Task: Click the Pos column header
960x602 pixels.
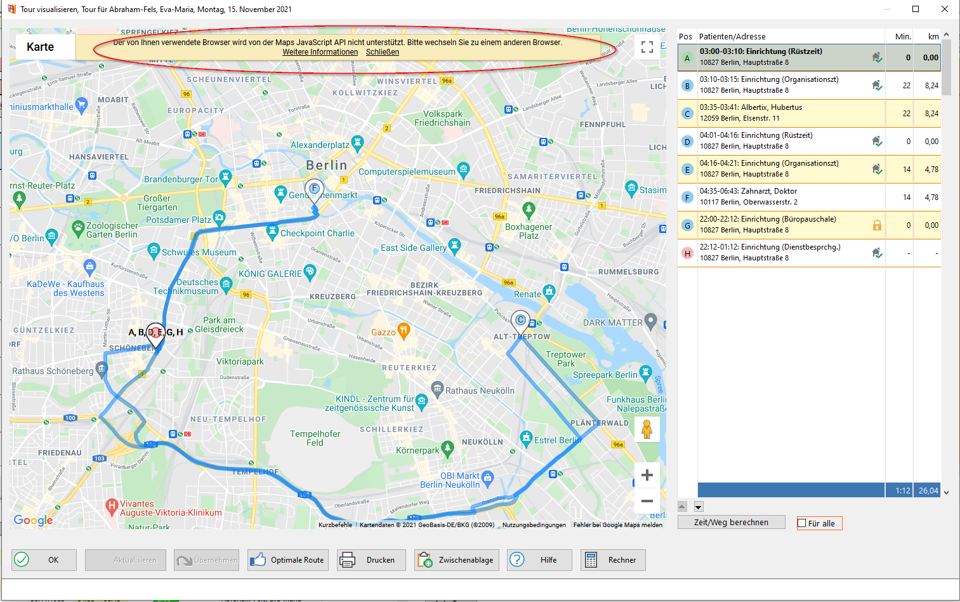Action: point(685,37)
